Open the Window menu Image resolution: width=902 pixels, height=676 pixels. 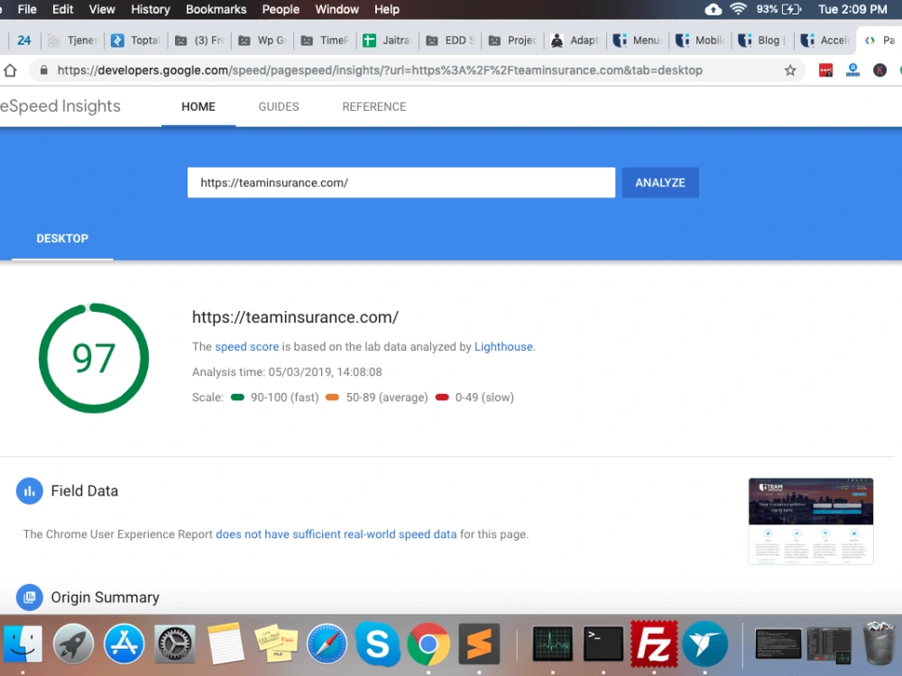(x=337, y=9)
